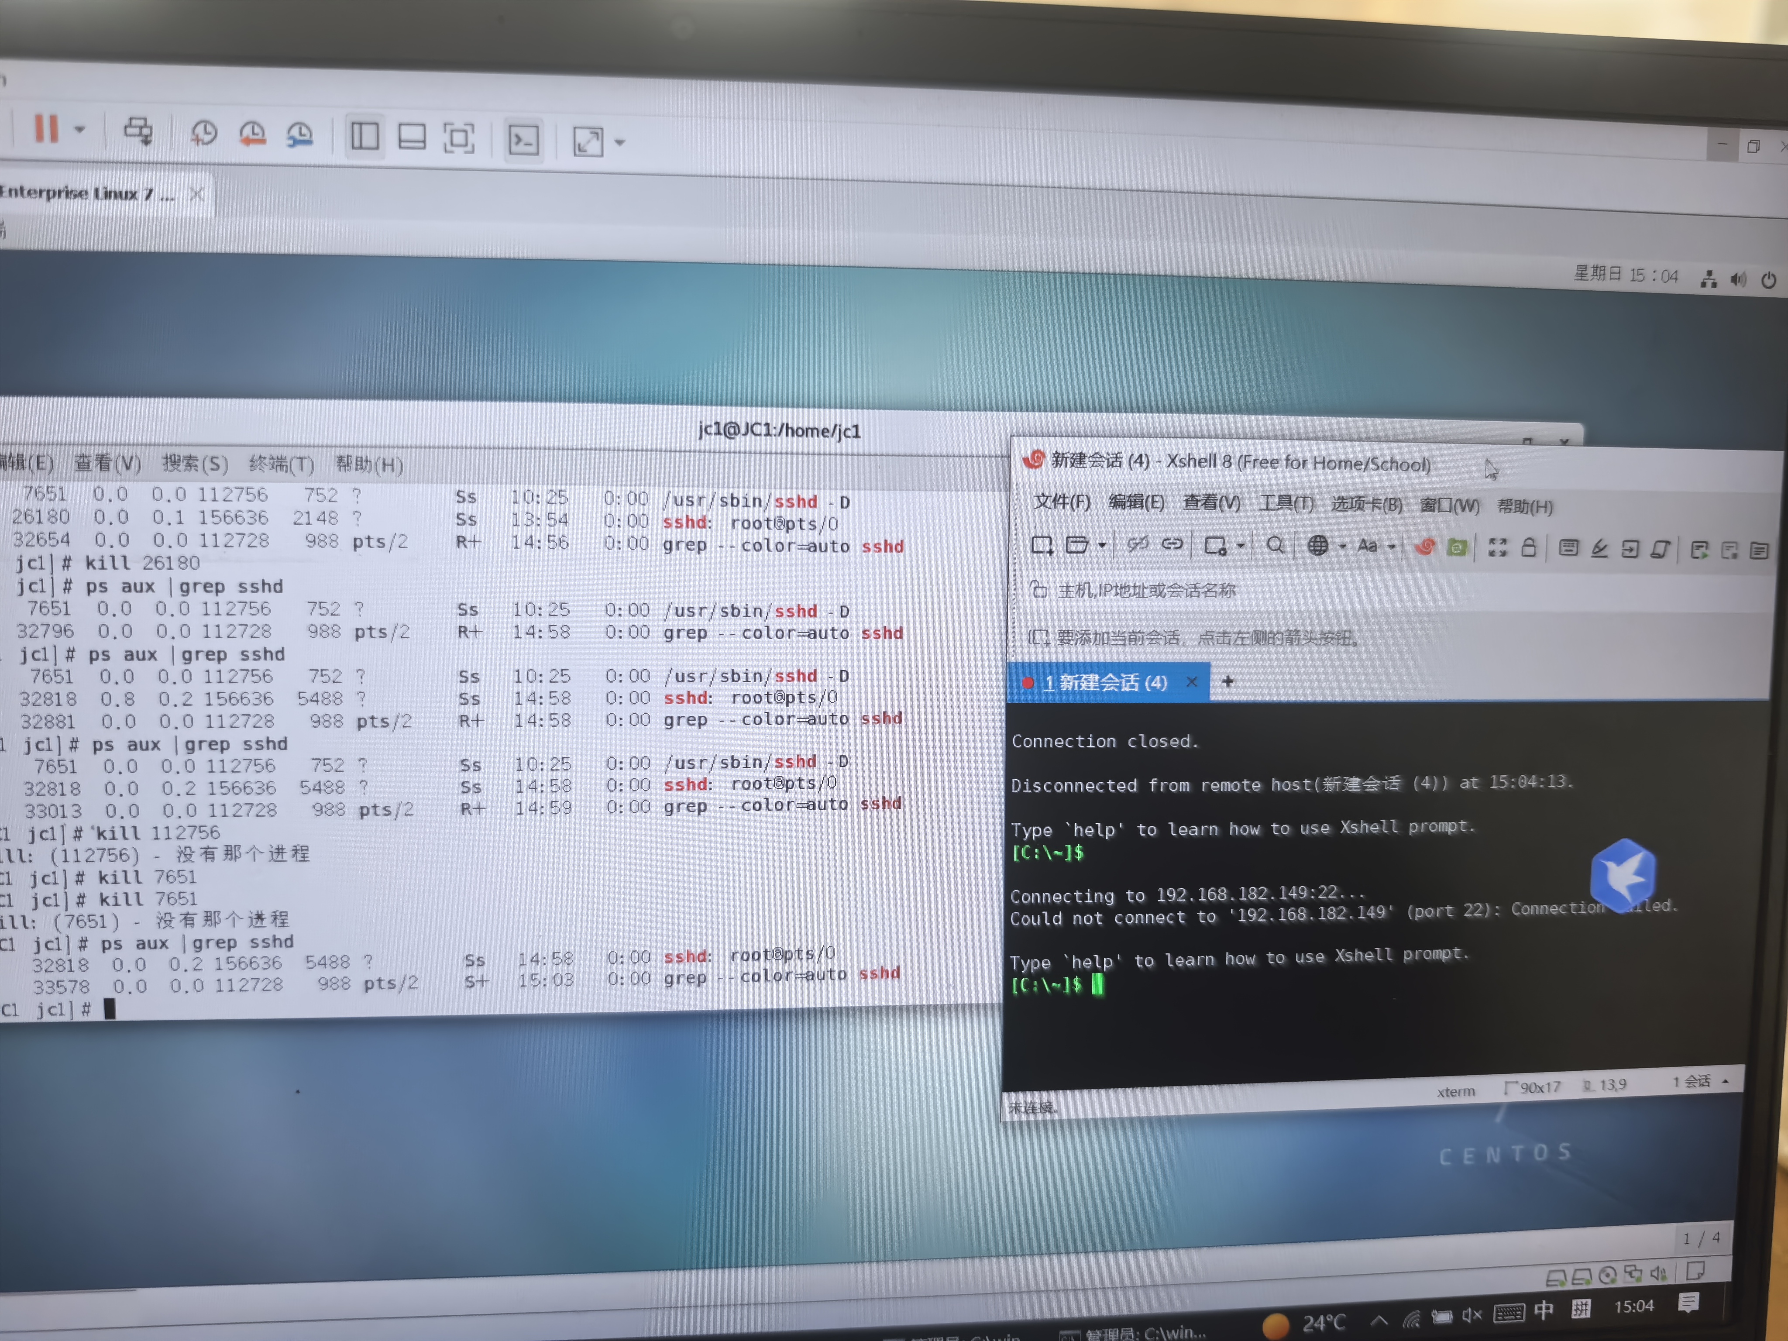Screen dimensions: 1788x1341
Task: Open 终端(T) menu in CentOS terminal
Action: pyautogui.click(x=281, y=464)
